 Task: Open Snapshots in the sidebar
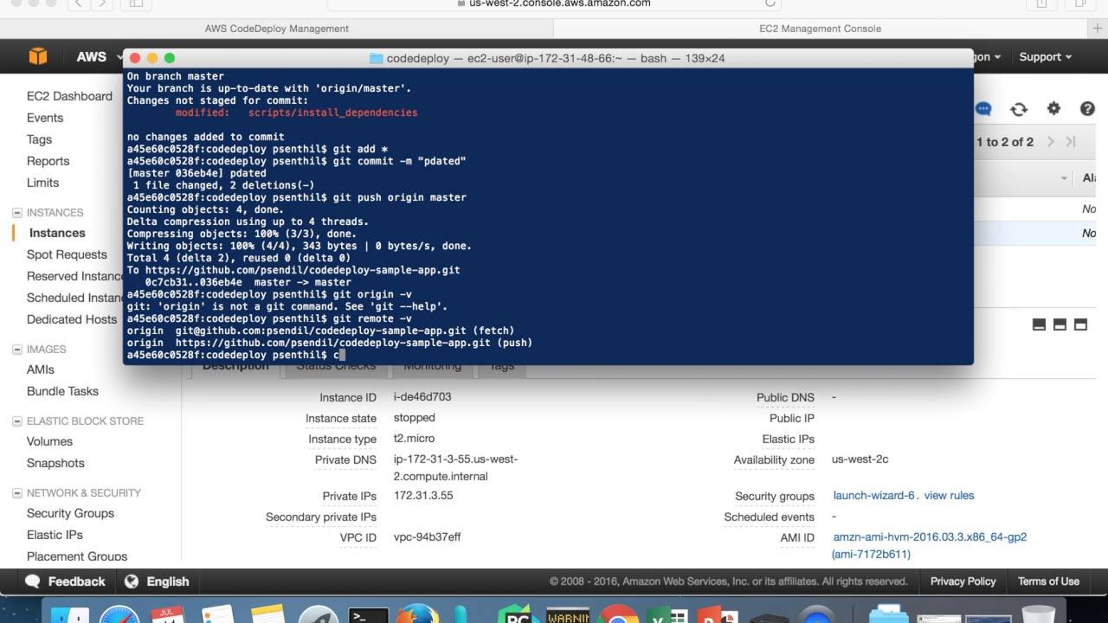click(x=55, y=463)
